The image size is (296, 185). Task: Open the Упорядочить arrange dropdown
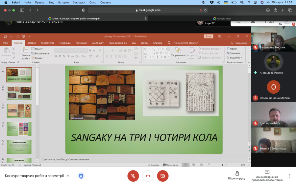tap(178, 53)
